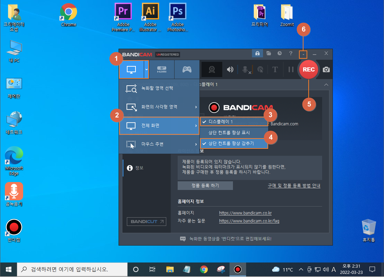Open weather widget showing 11°C
Screen dimensions: 384x277
[283, 269]
